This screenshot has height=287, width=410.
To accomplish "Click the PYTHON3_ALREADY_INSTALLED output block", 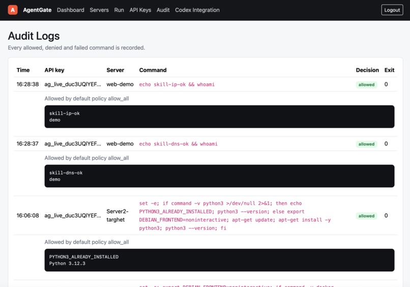I will point(219,260).
